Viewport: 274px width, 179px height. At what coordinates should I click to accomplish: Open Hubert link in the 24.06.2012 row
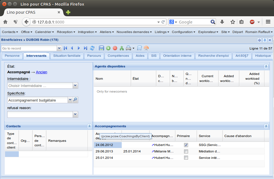click(162, 145)
